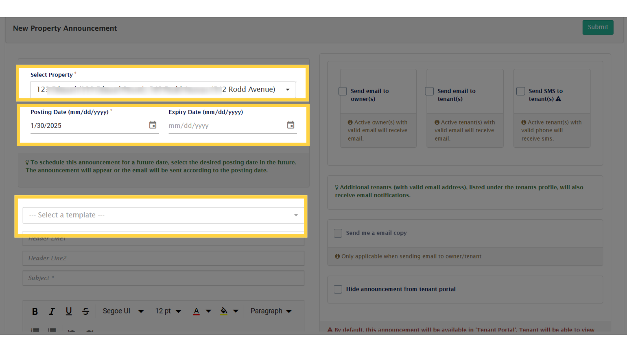Viewport: 627px width, 352px height.
Task: Open the Expiry Date calendar picker
Action: click(x=290, y=125)
